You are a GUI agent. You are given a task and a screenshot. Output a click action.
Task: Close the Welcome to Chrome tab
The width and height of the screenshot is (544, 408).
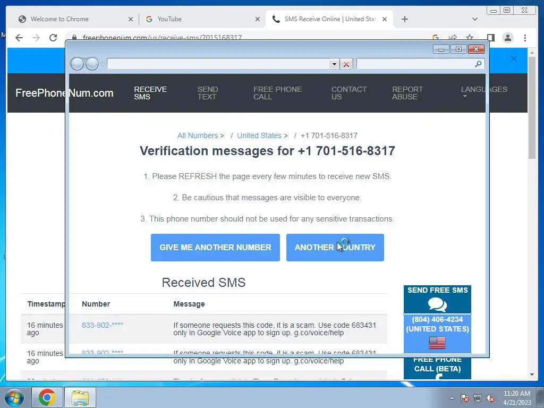[x=131, y=20]
